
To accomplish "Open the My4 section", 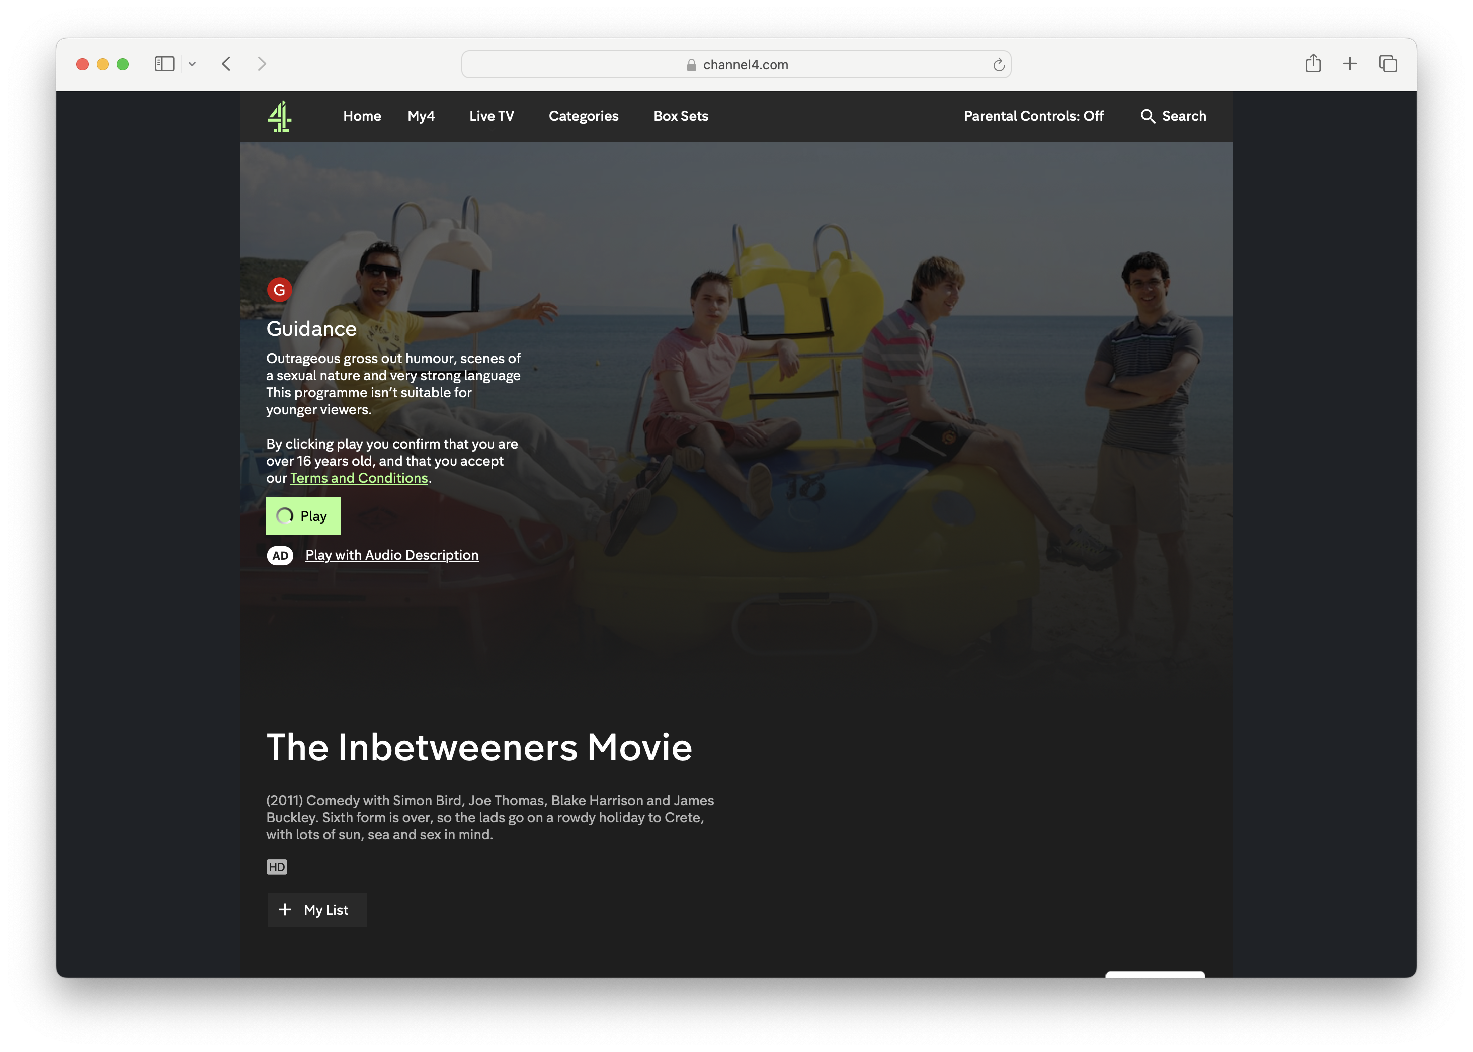I will coord(421,116).
